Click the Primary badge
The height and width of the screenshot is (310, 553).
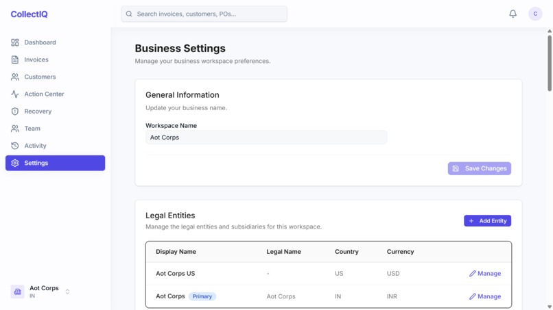(x=202, y=296)
